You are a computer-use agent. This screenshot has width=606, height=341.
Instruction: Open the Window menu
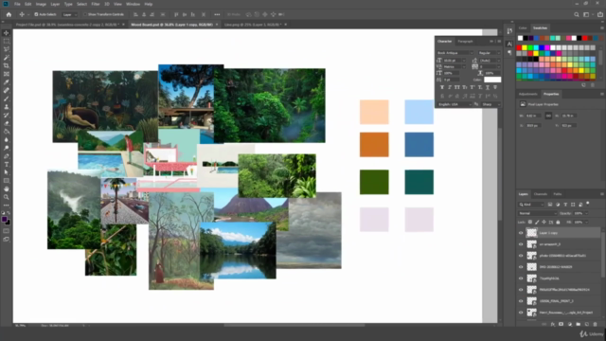pyautogui.click(x=133, y=4)
